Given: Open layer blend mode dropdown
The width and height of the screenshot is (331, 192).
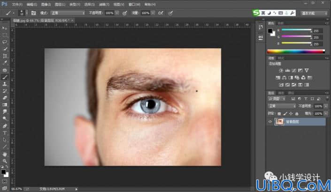Looking at the screenshot, I should point(282,106).
